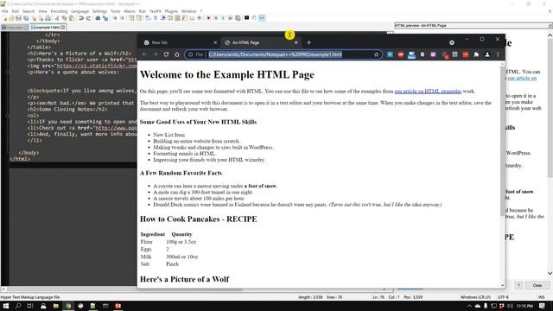Close the New Tab browser tab
The width and height of the screenshot is (553, 311).
(215, 42)
